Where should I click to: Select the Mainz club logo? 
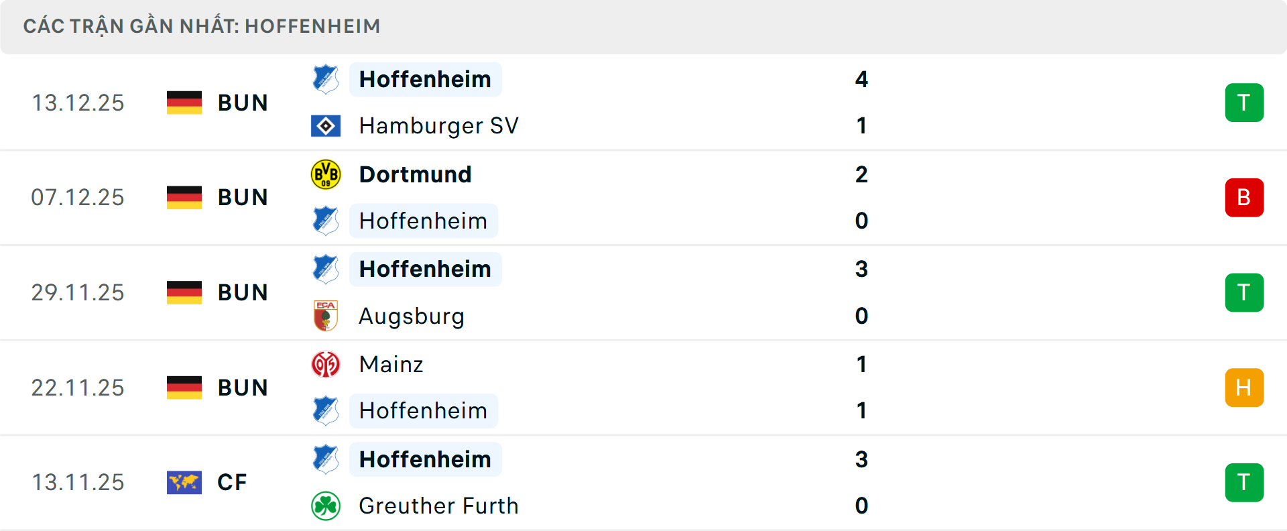(326, 365)
